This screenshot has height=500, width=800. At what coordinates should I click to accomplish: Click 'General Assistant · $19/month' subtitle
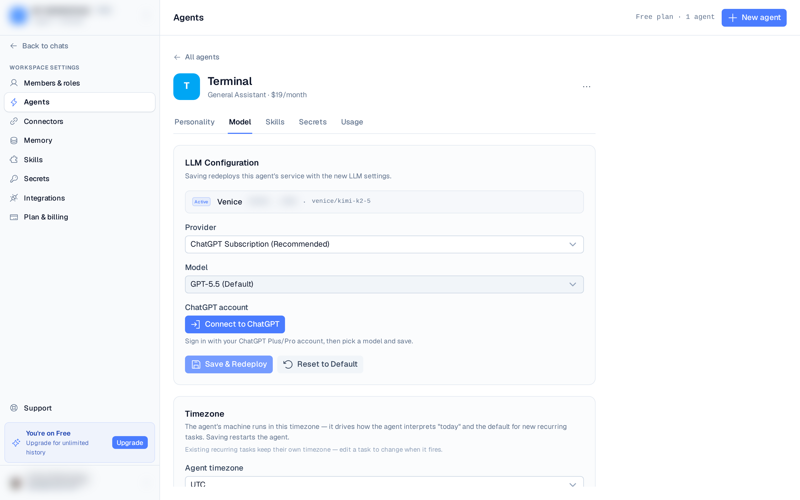click(257, 95)
